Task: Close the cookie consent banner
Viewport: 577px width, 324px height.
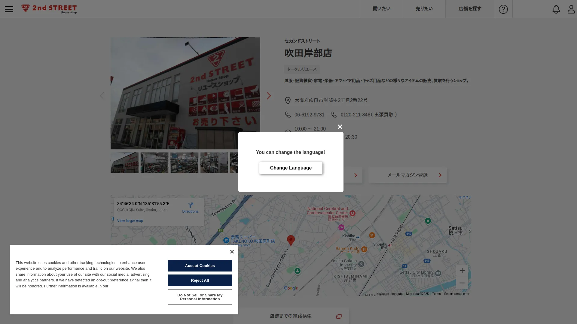Action: pos(232,252)
